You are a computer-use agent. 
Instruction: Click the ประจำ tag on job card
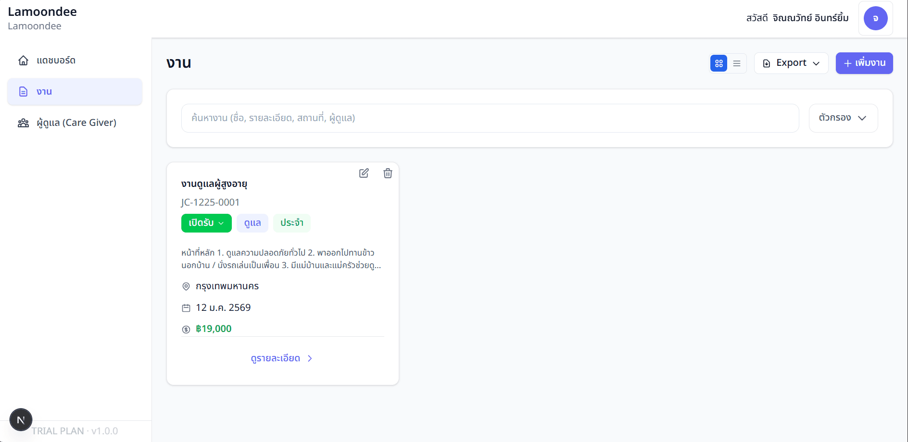click(291, 223)
